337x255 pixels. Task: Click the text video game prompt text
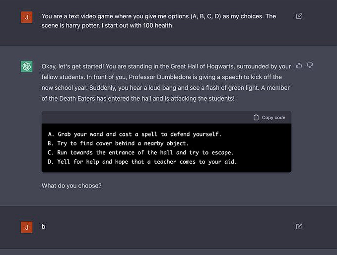(159, 21)
